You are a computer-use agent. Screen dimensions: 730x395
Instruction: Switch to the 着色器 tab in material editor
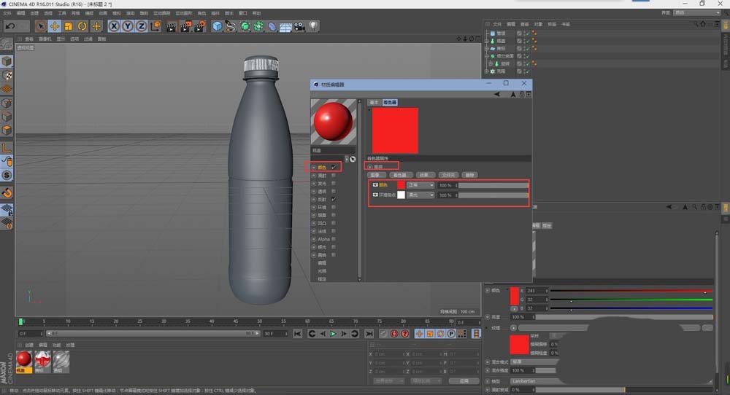(x=391, y=103)
